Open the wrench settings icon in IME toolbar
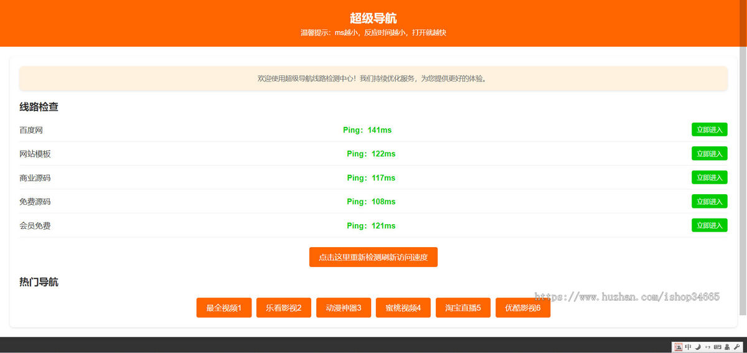This screenshot has width=747, height=353. [736, 347]
